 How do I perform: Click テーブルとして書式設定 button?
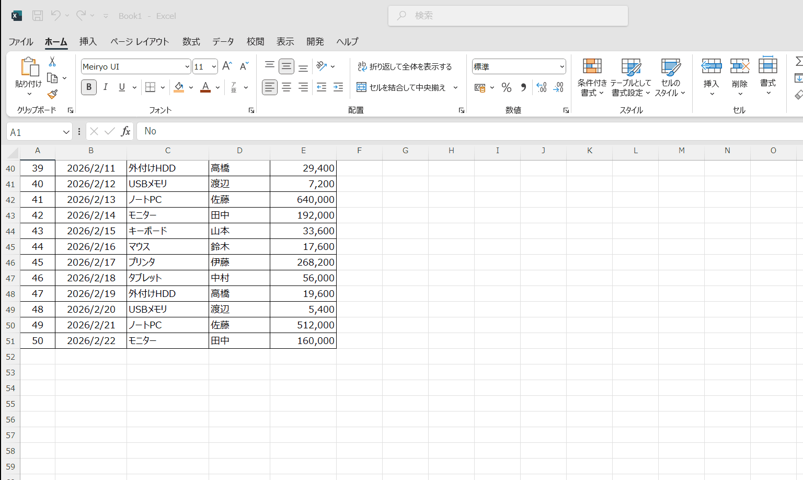(x=630, y=77)
